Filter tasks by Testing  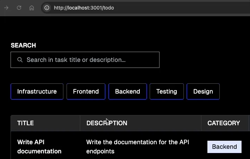(167, 91)
